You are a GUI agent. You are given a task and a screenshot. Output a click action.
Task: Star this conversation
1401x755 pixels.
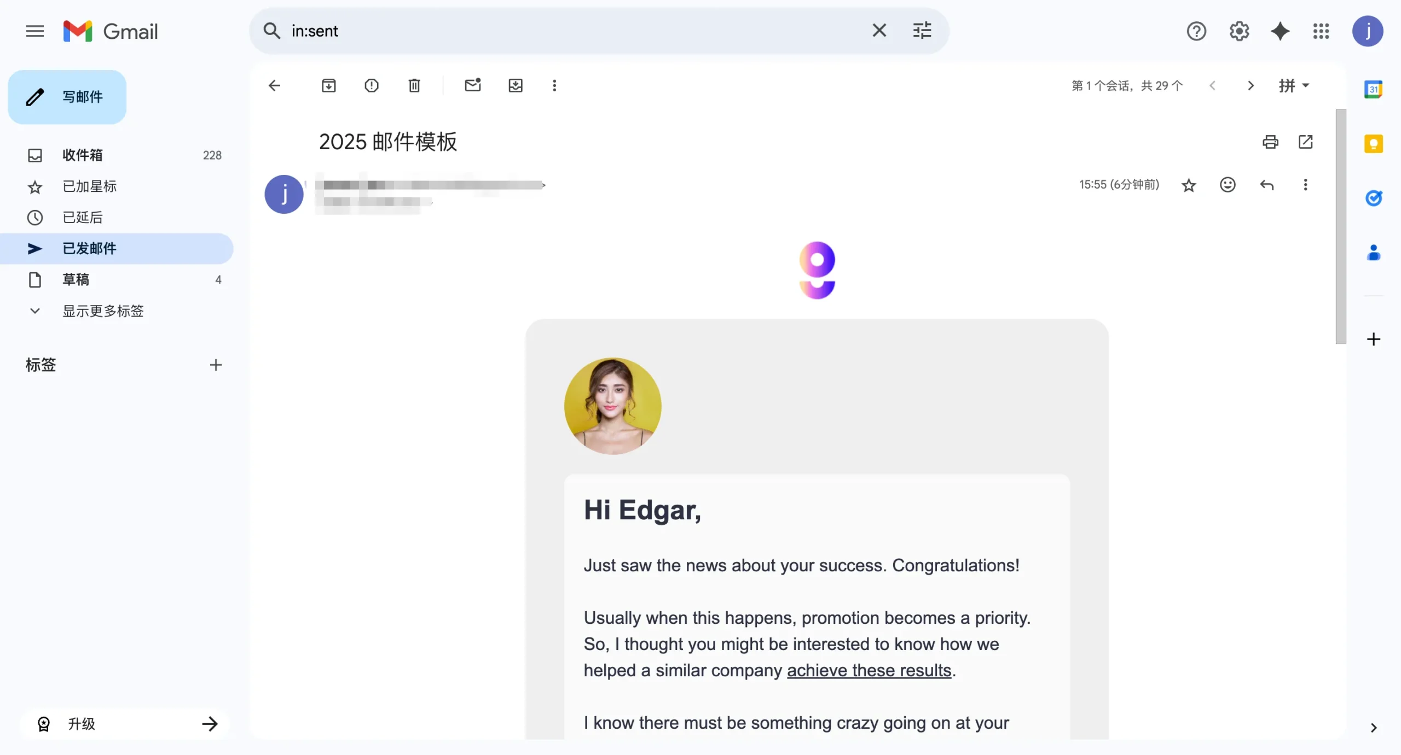1189,185
